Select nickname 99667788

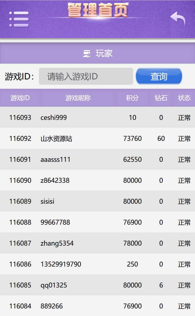[x=55, y=222]
